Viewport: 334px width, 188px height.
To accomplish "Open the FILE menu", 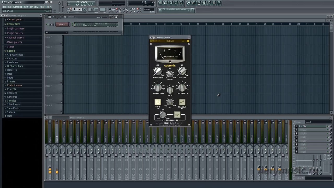I will (x=5, y=7).
